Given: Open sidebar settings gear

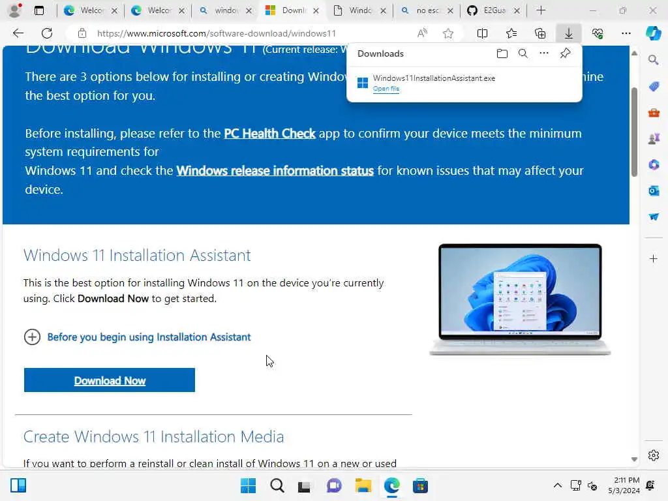Looking at the screenshot, I should pos(654,455).
